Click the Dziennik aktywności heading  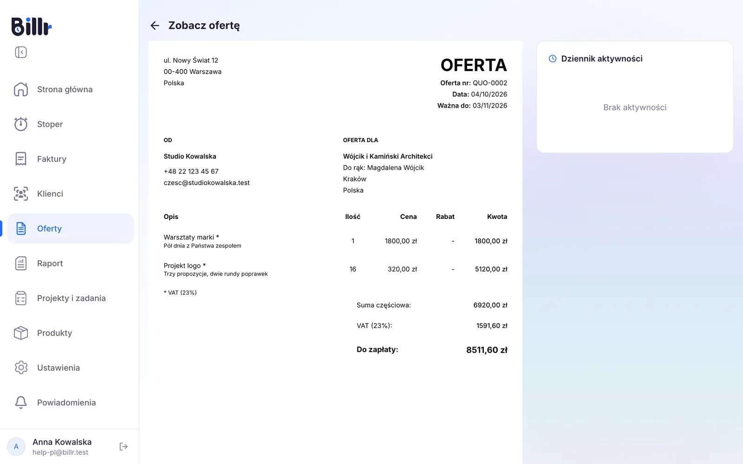[602, 58]
